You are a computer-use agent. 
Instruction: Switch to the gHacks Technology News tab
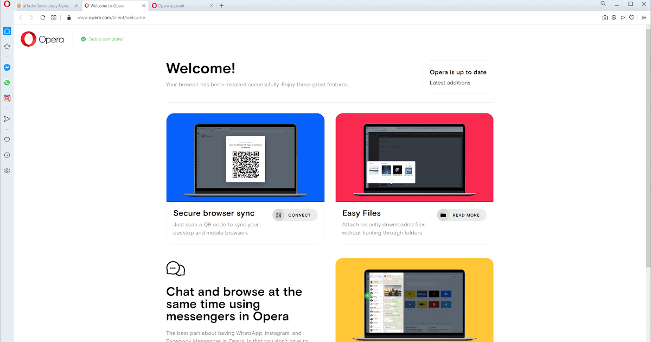(46, 5)
